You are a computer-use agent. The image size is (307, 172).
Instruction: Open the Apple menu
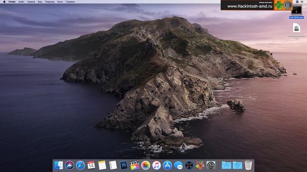coord(4,2)
